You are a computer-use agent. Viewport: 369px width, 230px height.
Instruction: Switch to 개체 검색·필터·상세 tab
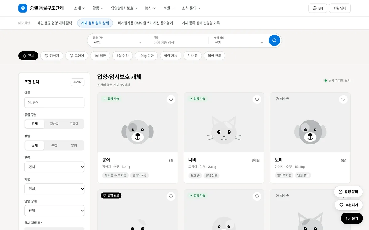[x=95, y=23]
